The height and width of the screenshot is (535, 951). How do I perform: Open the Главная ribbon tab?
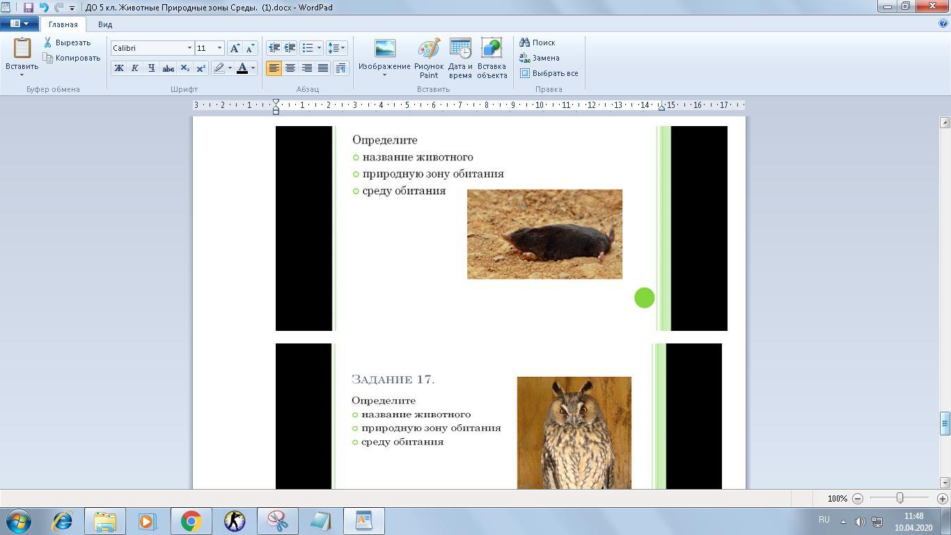[63, 24]
